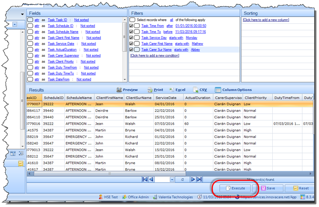The height and width of the screenshot is (207, 319).
Task: Change 'starts with' operator on Task Service Day
Action: [176, 38]
